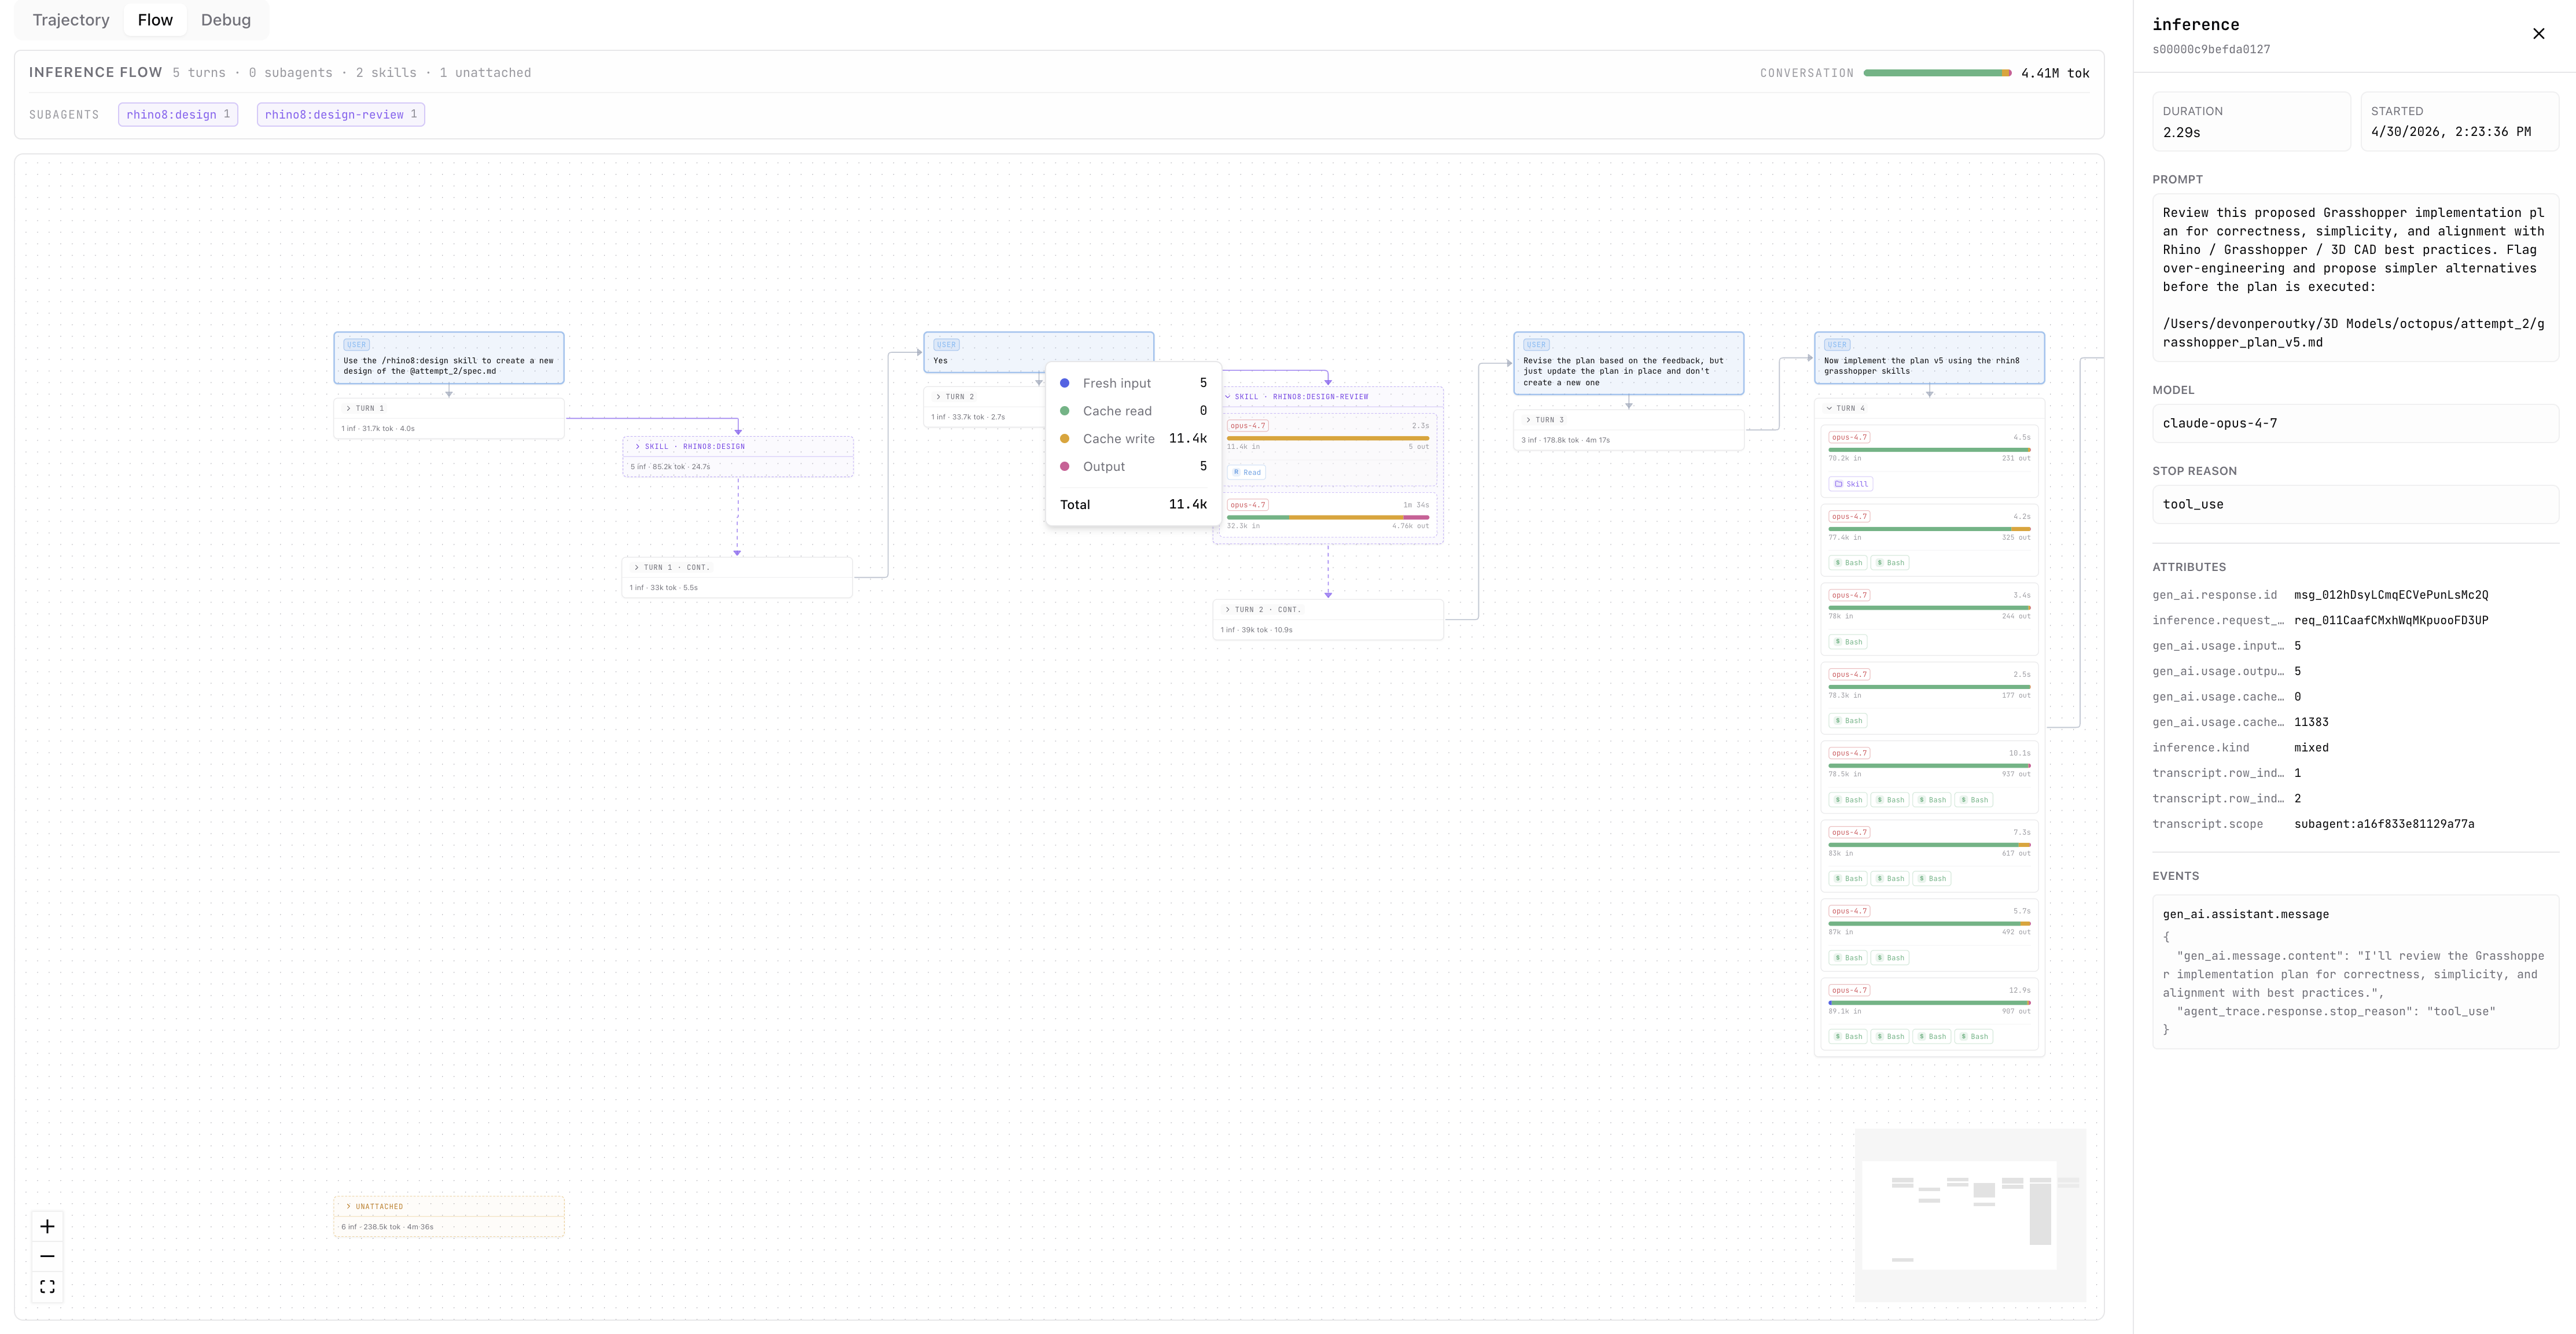
Task: Click response id 'msg_012hDsyLCmqECVePunLsMc2Q'
Action: [2391, 595]
